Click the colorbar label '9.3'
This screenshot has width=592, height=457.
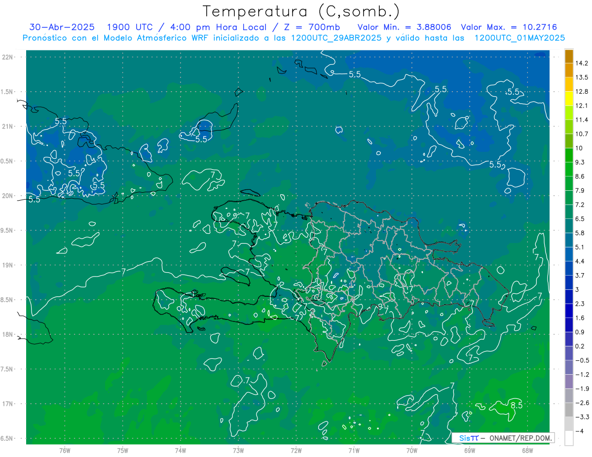click(580, 162)
